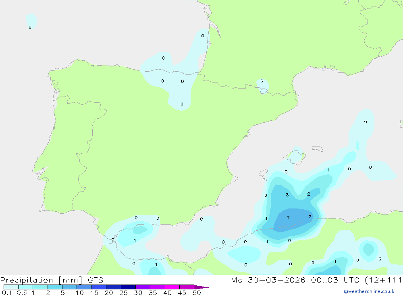Click the 'GFS' model label

pos(96,280)
